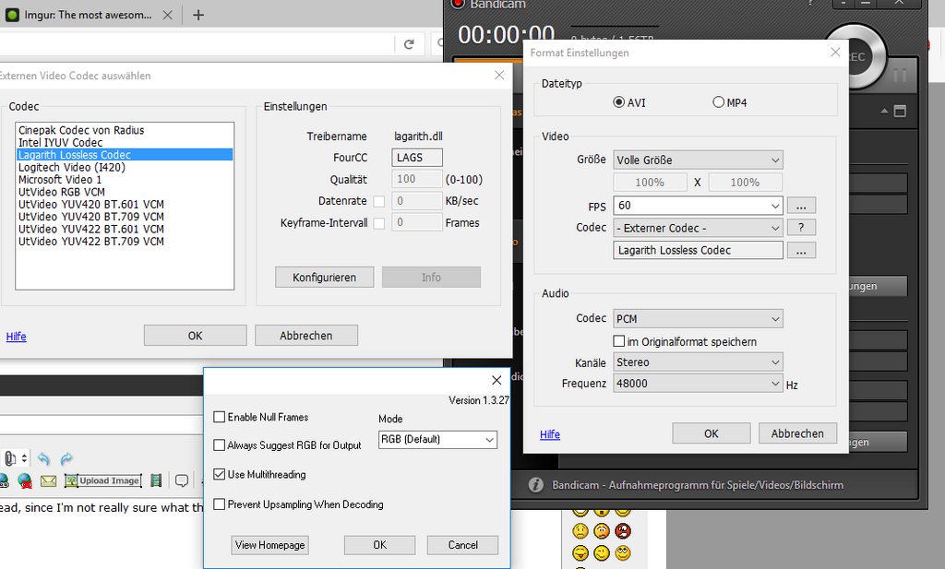Click Bandicam info icon in status bar

click(x=536, y=485)
